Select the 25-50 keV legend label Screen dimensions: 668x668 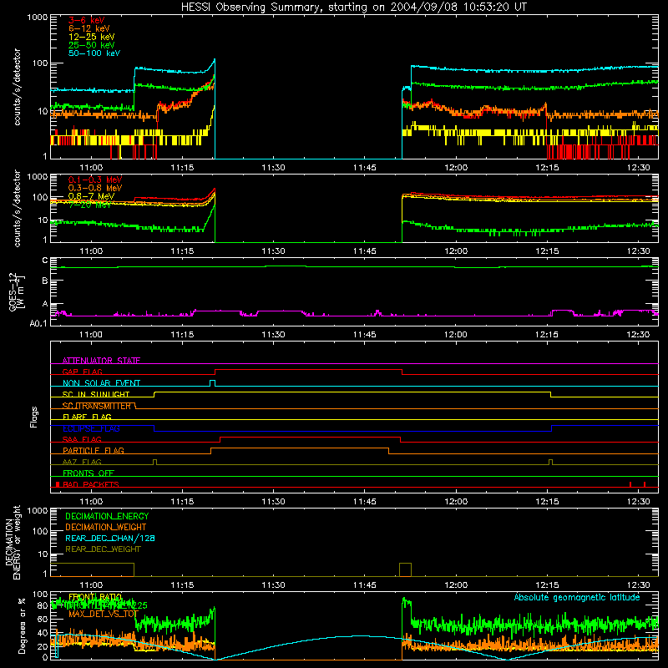pyautogui.click(x=92, y=45)
